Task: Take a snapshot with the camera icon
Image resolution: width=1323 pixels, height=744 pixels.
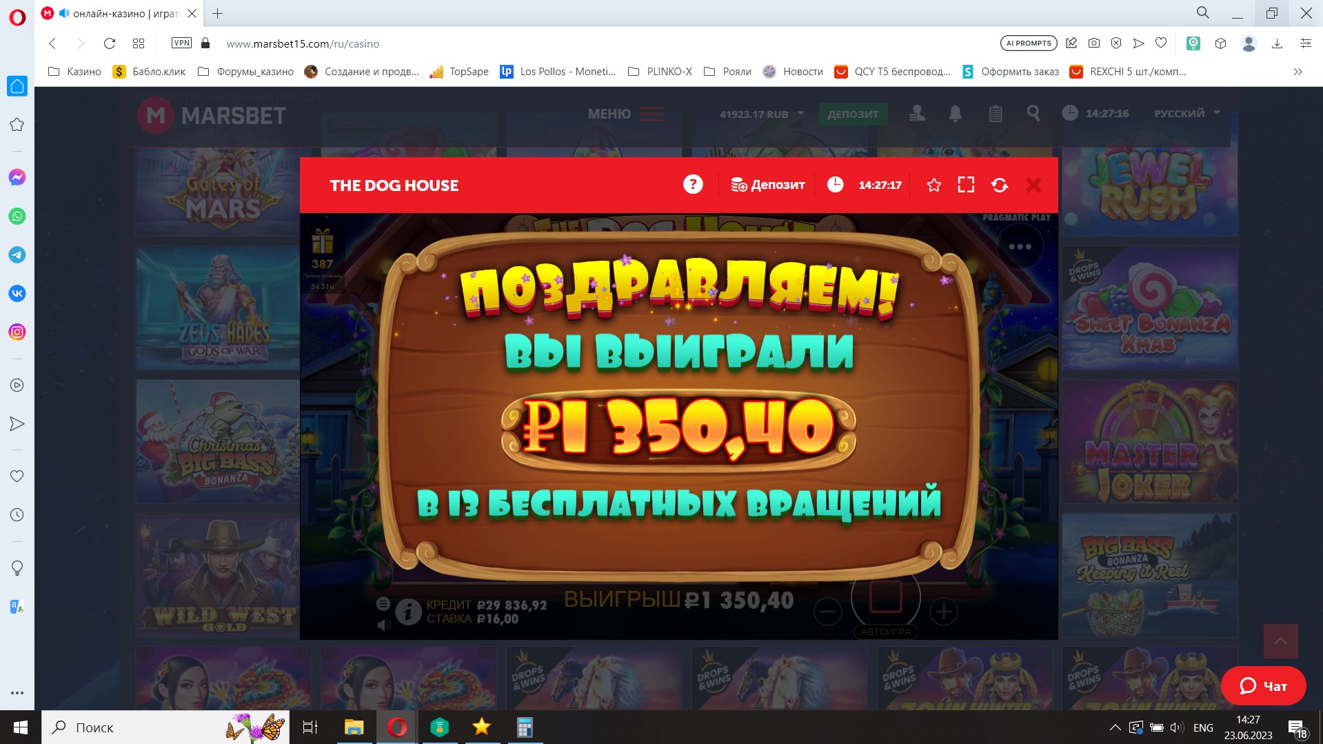Action: [x=1094, y=43]
